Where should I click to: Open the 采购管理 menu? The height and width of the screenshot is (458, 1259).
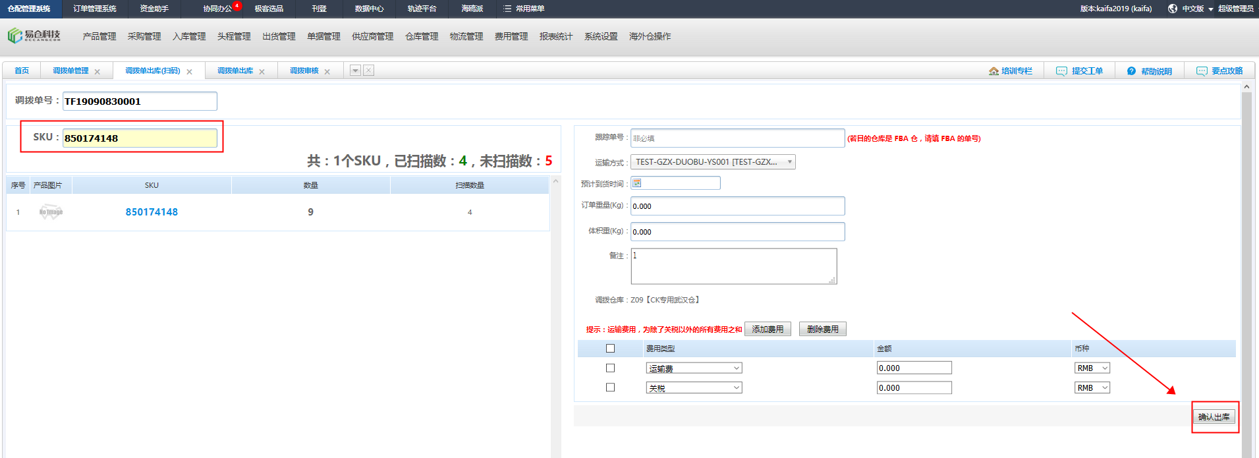144,36
